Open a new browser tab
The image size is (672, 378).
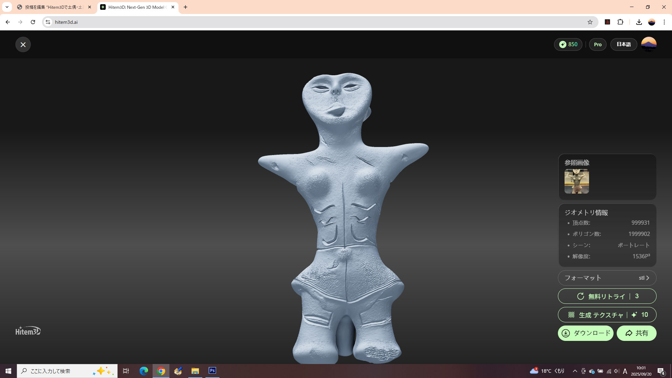tap(185, 7)
